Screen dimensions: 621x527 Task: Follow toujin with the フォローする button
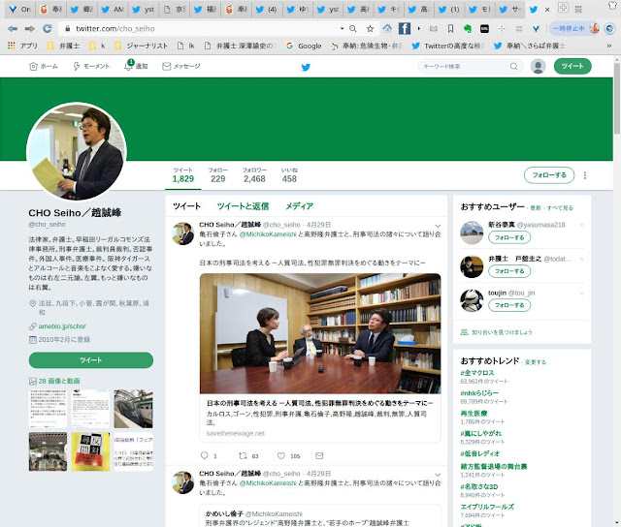click(x=509, y=305)
